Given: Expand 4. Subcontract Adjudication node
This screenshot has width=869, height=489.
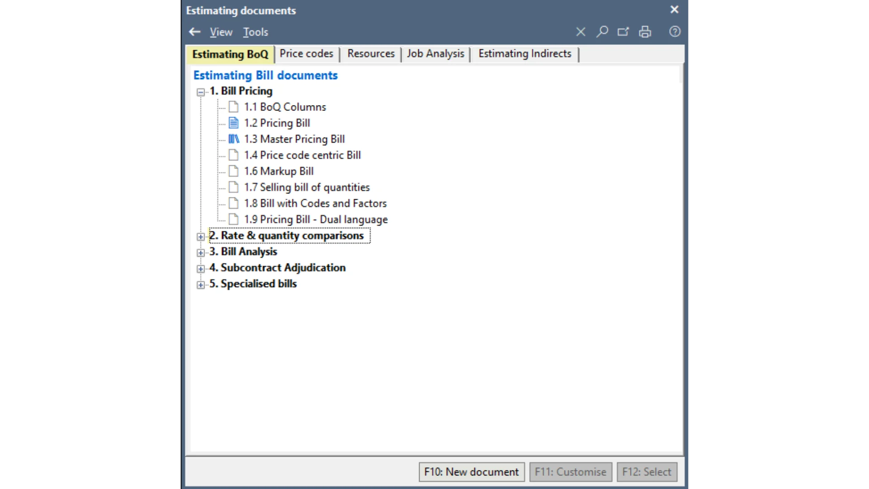Looking at the screenshot, I should coord(201,268).
